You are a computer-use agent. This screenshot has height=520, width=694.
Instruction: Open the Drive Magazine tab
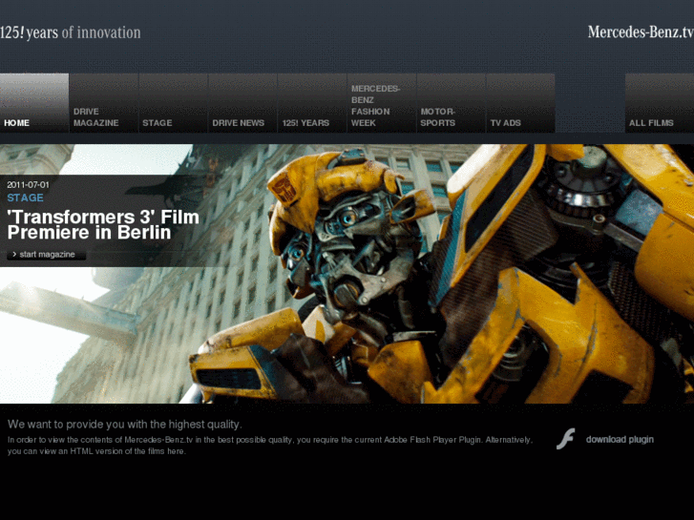(103, 103)
